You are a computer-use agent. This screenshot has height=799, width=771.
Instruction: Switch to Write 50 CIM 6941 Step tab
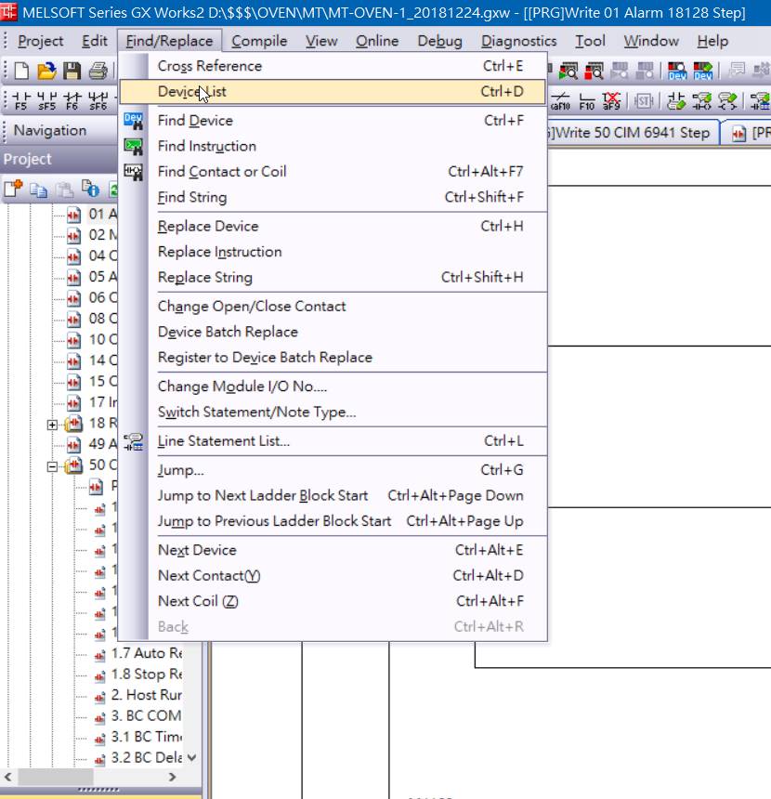(632, 132)
